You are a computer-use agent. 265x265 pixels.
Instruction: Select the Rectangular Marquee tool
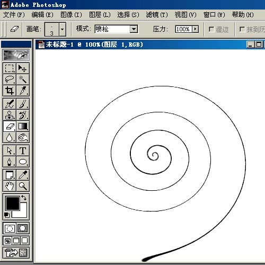click(10, 68)
